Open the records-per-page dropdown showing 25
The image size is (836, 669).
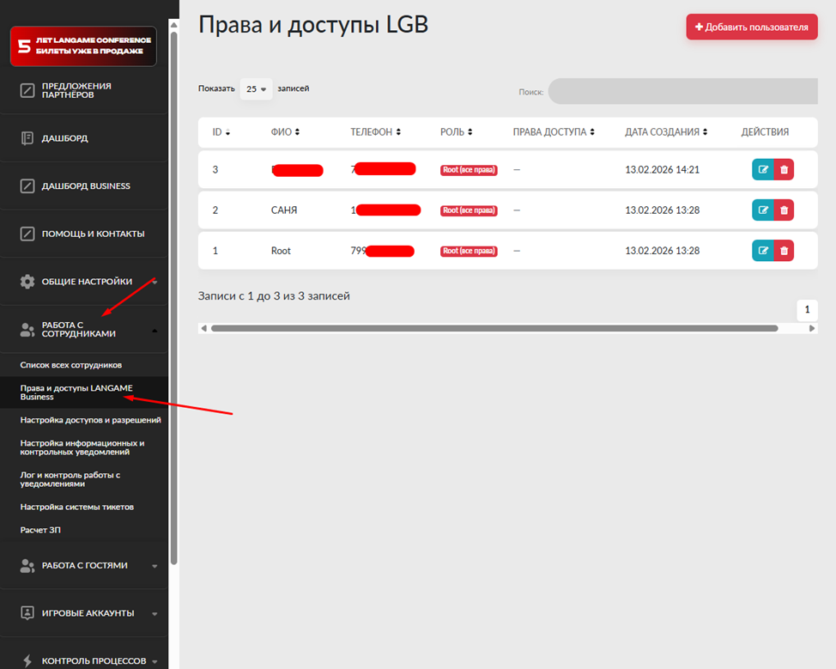tap(256, 88)
